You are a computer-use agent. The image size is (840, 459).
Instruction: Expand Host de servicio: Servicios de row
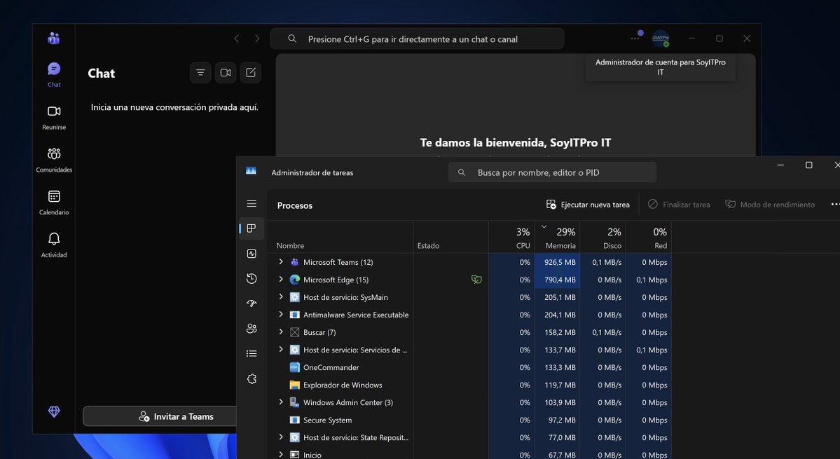point(281,349)
